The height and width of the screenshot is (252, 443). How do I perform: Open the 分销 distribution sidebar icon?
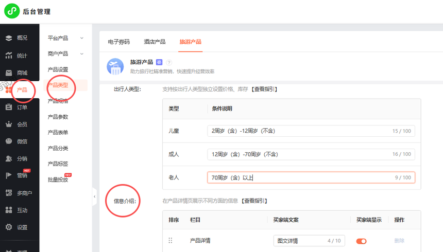click(9, 158)
